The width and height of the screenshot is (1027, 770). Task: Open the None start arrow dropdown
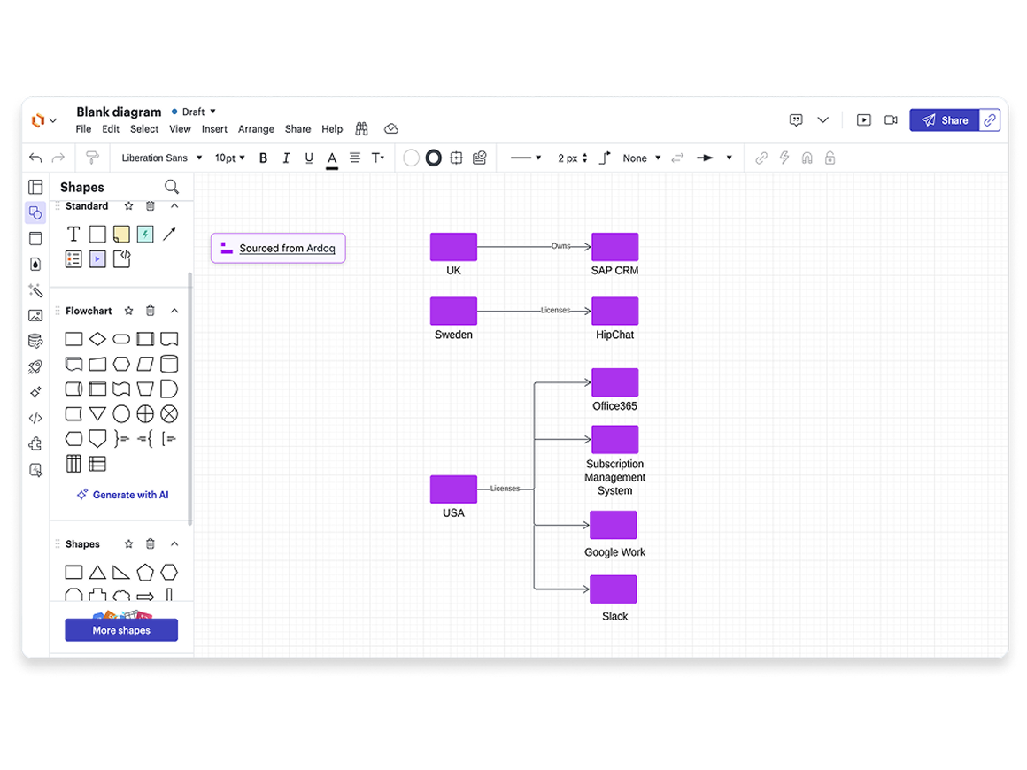coord(642,158)
